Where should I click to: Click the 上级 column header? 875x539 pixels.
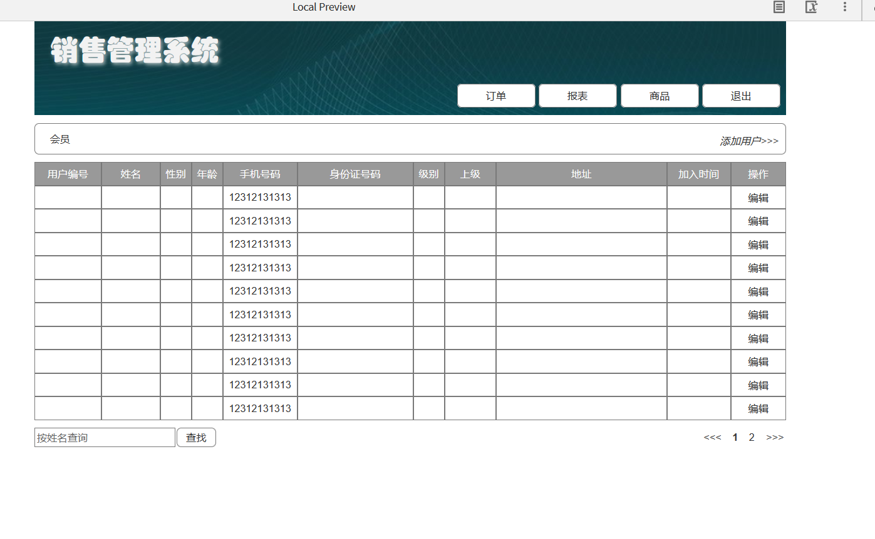coord(470,174)
